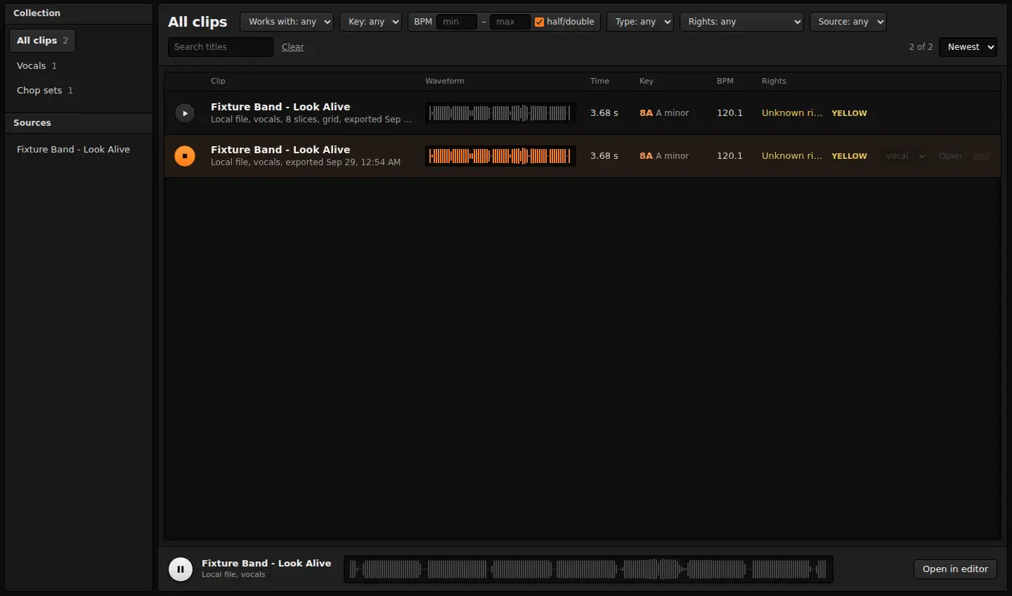Filter by source Fixture Band - Look Alive
This screenshot has height=596, width=1012.
(73, 150)
